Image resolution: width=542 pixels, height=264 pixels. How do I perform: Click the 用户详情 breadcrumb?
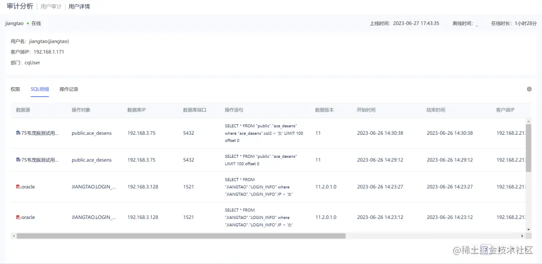tap(79, 7)
